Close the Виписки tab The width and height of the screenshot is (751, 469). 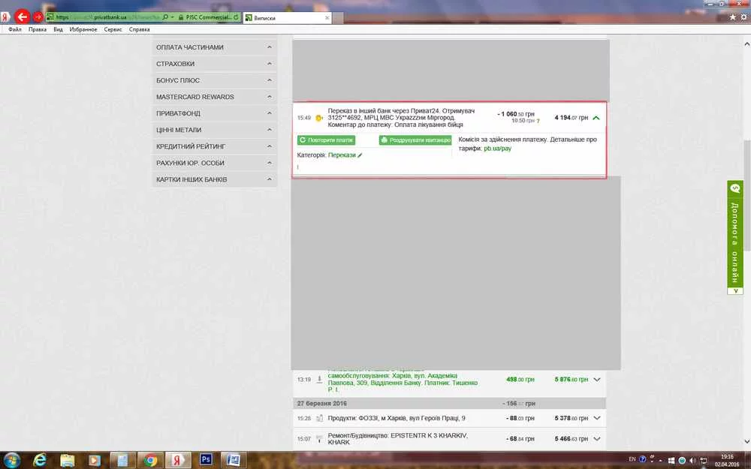tap(327, 18)
